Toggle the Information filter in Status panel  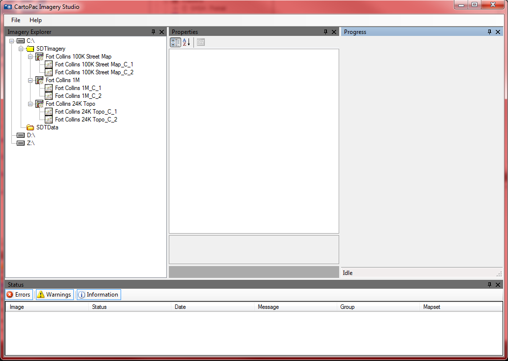99,295
